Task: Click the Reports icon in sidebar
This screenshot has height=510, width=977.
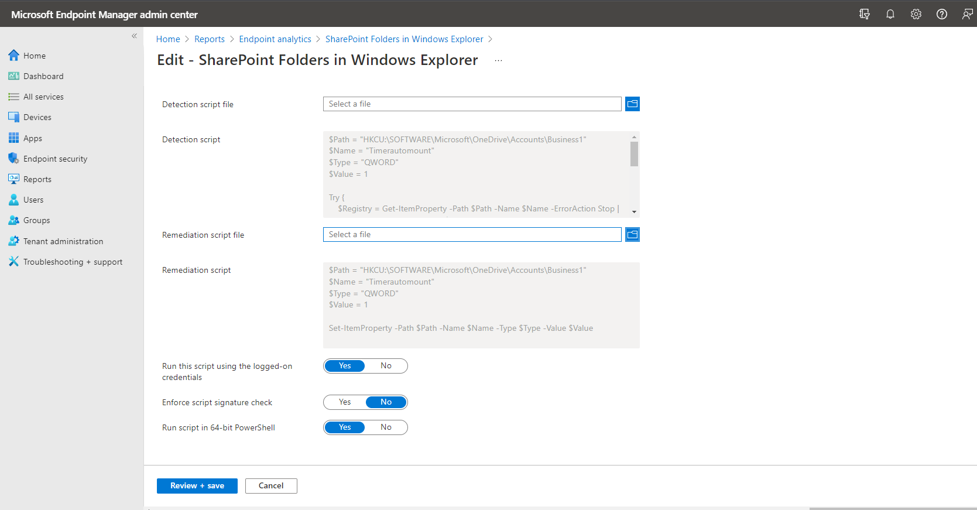Action: point(14,179)
